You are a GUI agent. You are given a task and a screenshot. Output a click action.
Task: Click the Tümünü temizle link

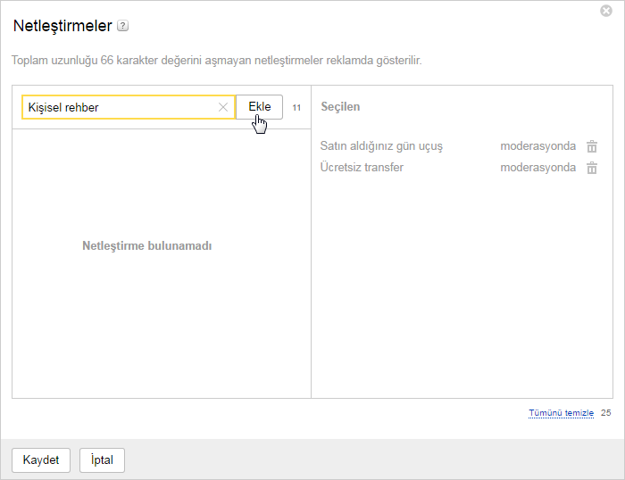[x=561, y=413]
